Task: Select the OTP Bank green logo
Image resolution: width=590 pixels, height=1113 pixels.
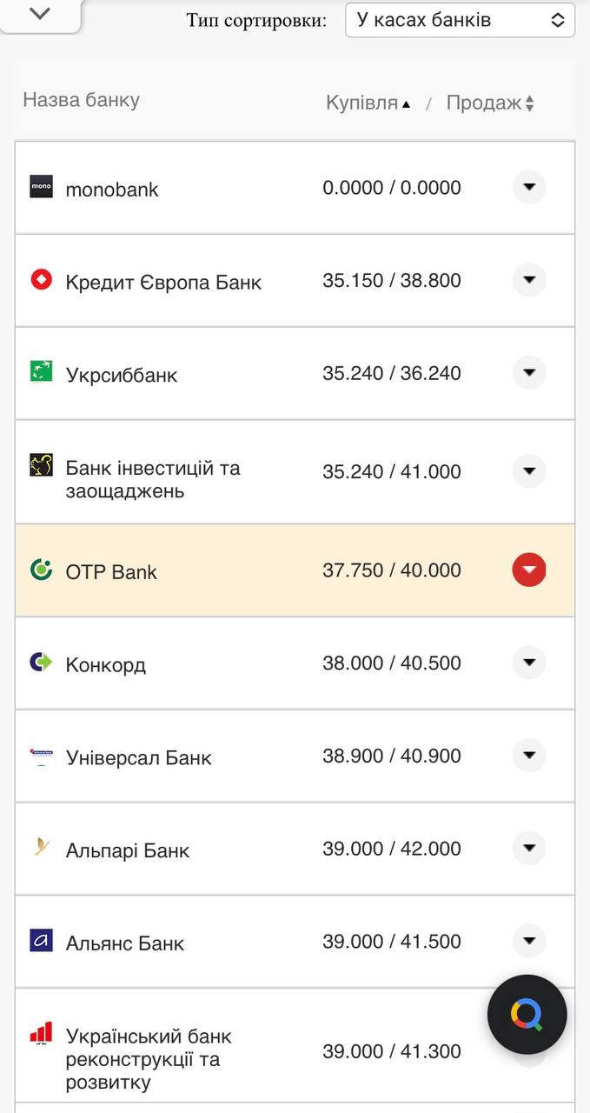Action: (x=41, y=570)
